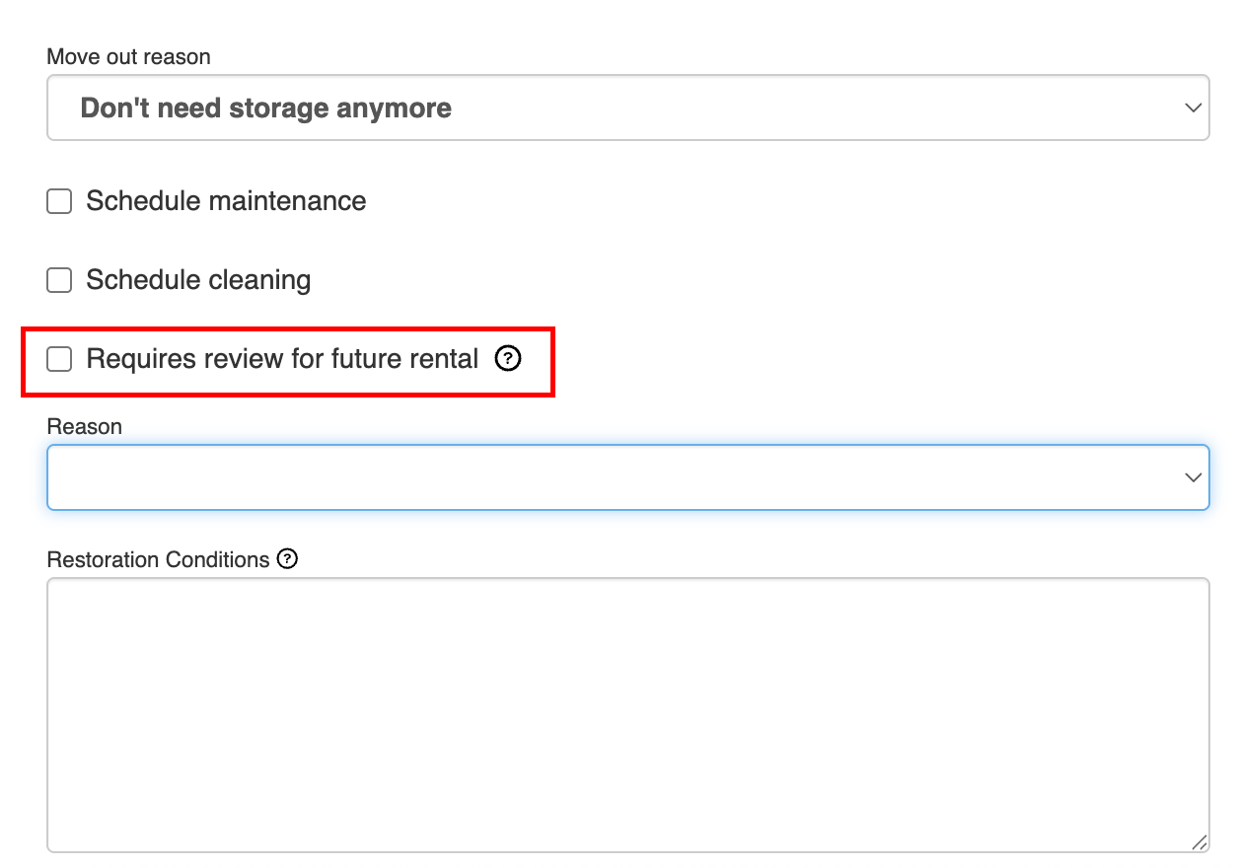The width and height of the screenshot is (1237, 868).
Task: Open the Move out reason dropdown
Action: pyautogui.click(x=627, y=108)
